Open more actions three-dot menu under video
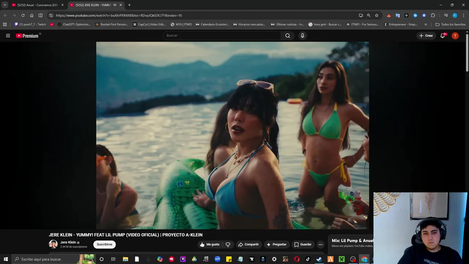Image resolution: width=469 pixels, height=264 pixels. point(321,245)
